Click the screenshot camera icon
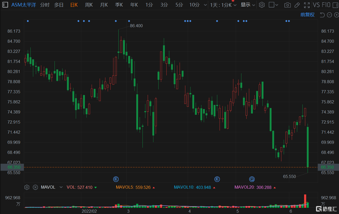The height and width of the screenshot is (214, 339). [x=287, y=5]
